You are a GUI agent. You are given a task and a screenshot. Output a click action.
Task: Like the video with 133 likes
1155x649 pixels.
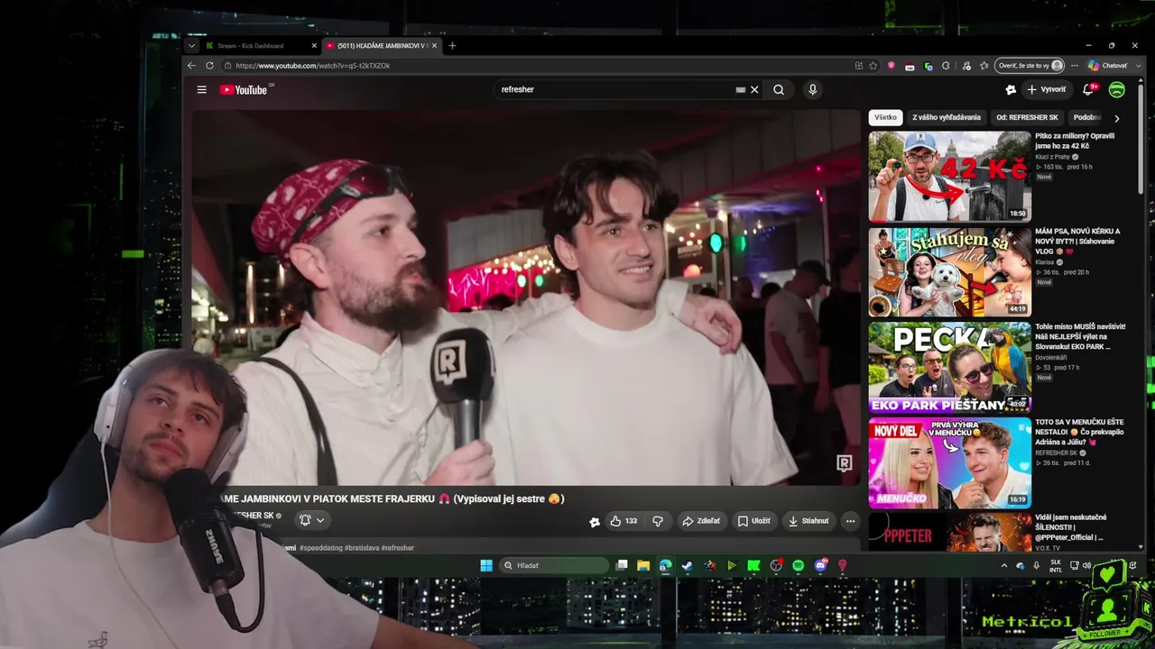pyautogui.click(x=624, y=521)
